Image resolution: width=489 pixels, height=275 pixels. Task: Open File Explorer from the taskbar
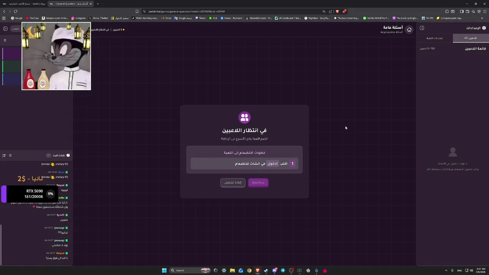pyautogui.click(x=232, y=270)
